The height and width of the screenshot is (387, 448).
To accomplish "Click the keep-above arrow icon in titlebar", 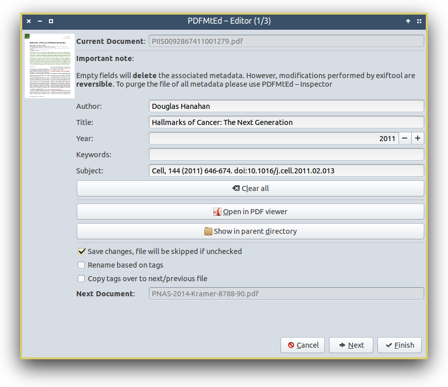I will click(408, 21).
